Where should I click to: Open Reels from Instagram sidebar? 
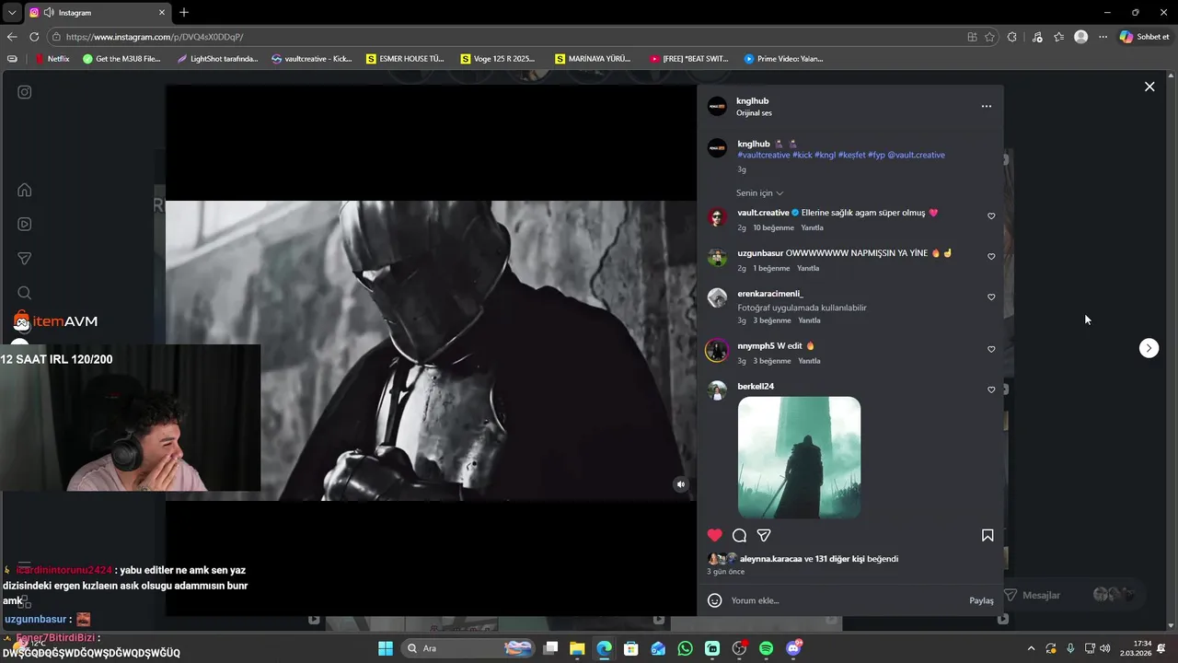click(x=25, y=224)
